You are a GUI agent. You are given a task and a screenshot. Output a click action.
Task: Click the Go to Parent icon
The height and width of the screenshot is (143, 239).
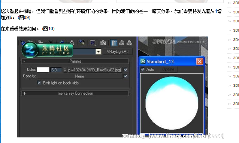coord(122,43)
